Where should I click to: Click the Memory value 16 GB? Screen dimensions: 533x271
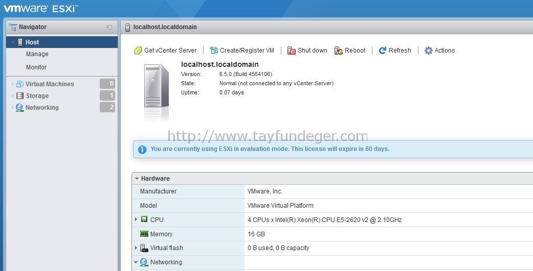256,234
